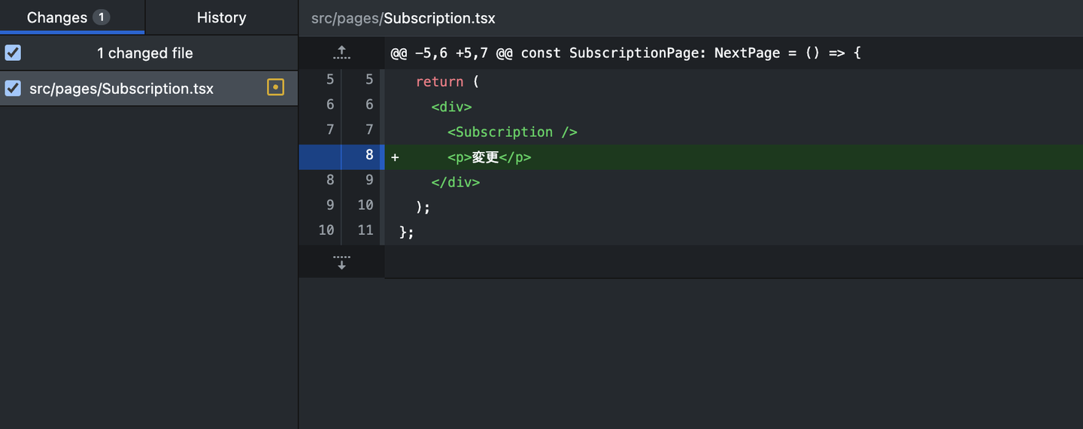Click new line number 11 in the gutter
Screen dimensions: 1083x429
coord(366,230)
